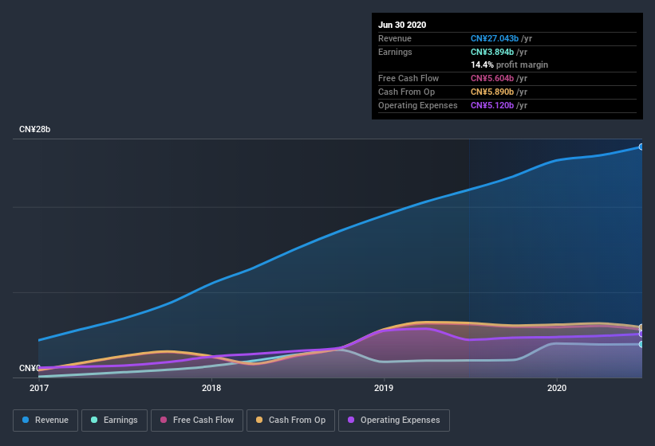Click the Operating Expenses label in tooltip
This screenshot has height=446, width=655.
[x=418, y=105]
